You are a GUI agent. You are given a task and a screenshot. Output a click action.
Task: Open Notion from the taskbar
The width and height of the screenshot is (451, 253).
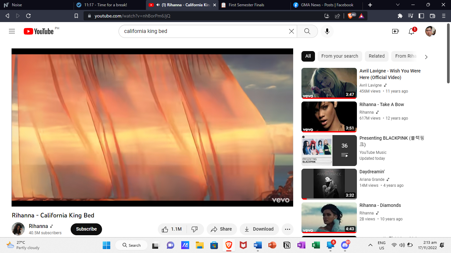point(287,245)
